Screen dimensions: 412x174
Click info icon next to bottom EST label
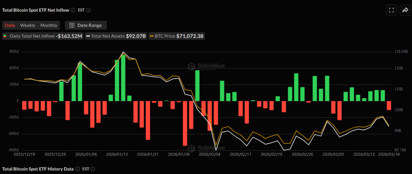[x=91, y=170]
